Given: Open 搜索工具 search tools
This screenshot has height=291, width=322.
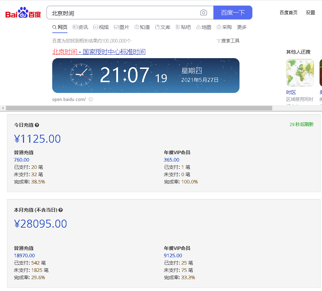Looking at the screenshot, I should (228, 41).
